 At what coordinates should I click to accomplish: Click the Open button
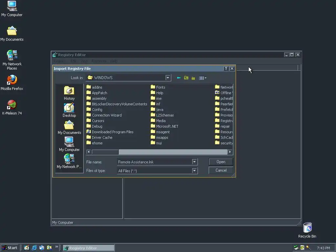[x=221, y=162]
